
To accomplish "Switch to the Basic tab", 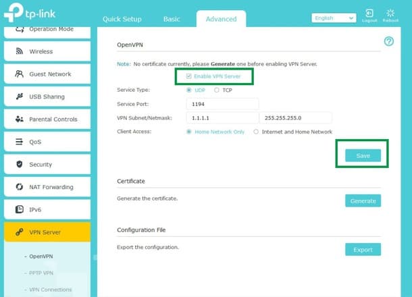I will [x=172, y=19].
